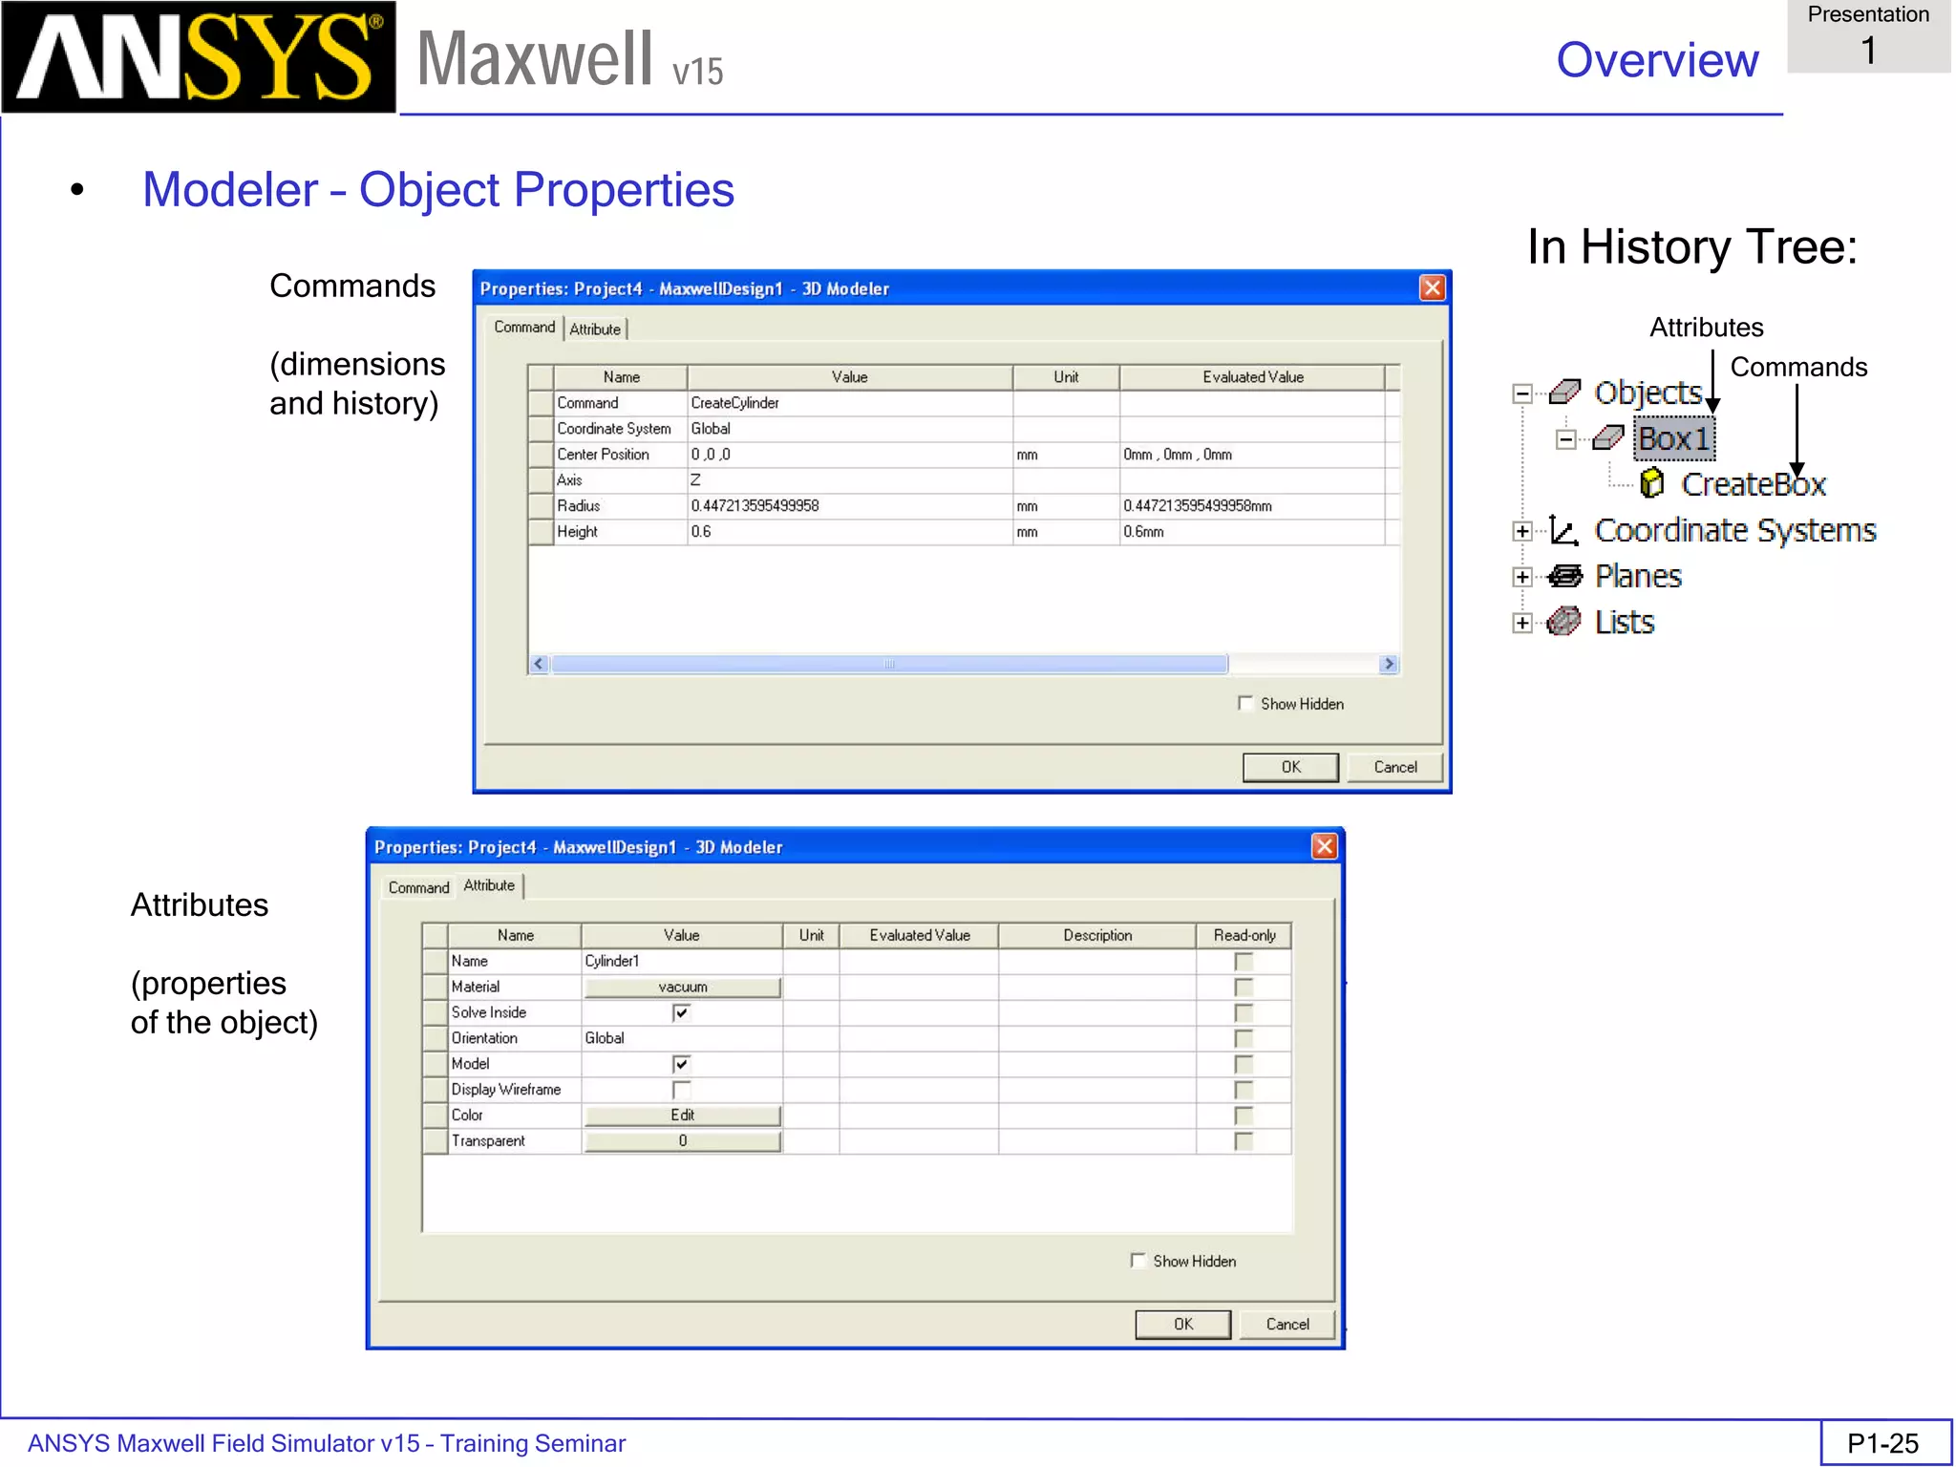Click the scroll right arrow in command table
This screenshot has width=1956, height=1467.
[1389, 664]
